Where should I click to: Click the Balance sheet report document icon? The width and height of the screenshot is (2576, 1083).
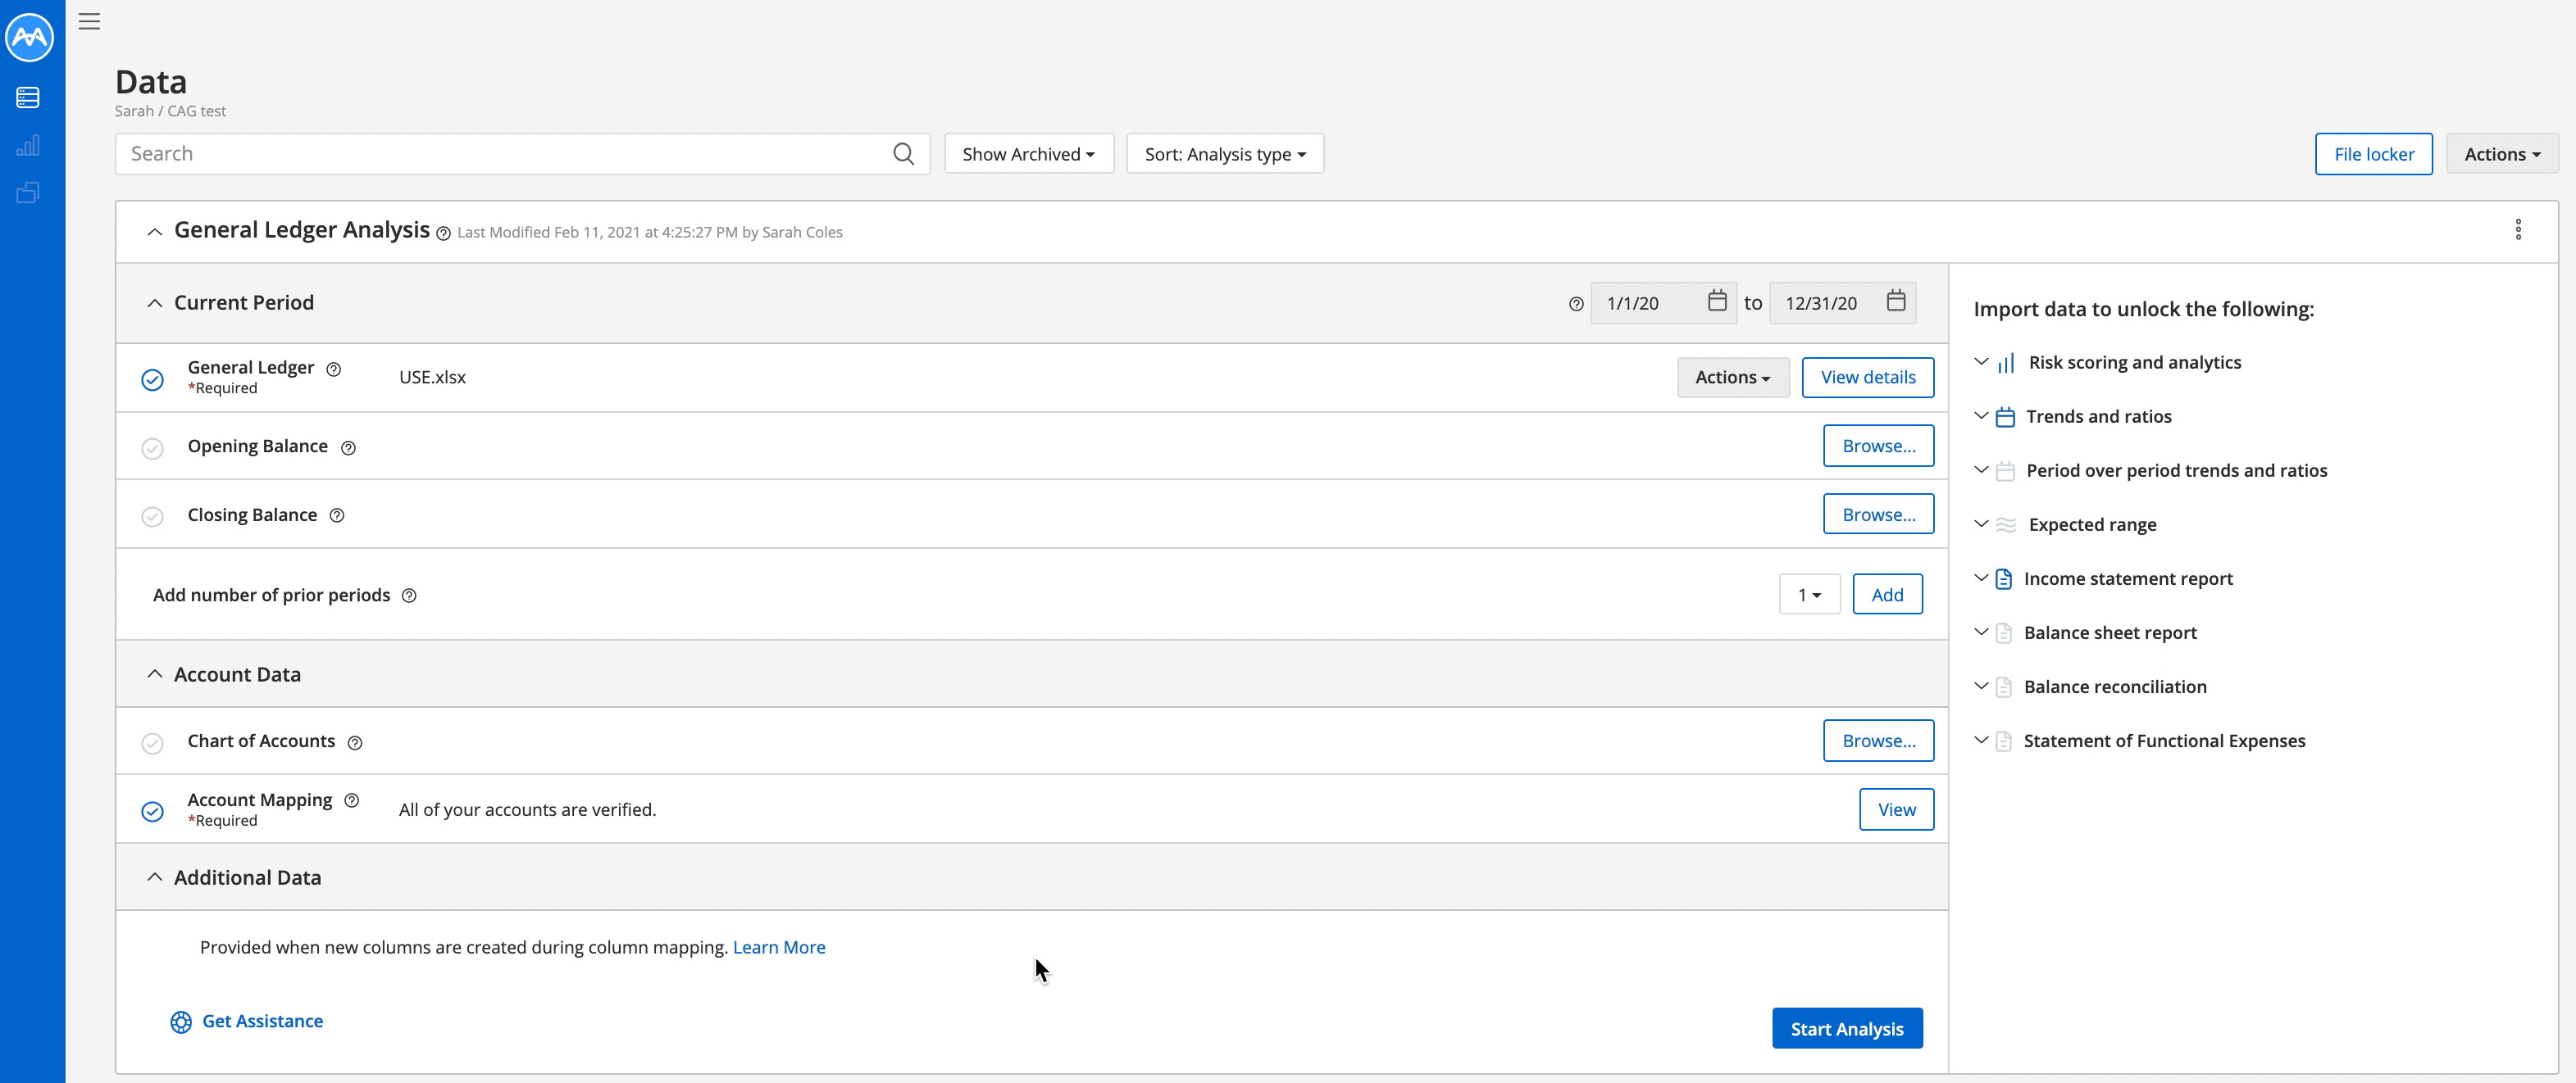coord(2004,633)
